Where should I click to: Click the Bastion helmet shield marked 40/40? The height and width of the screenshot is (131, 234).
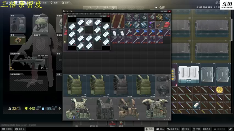click(163, 78)
